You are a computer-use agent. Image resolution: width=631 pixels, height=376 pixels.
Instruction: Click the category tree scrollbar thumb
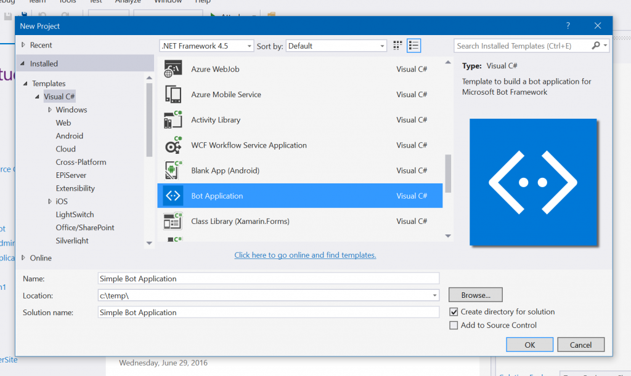149,120
